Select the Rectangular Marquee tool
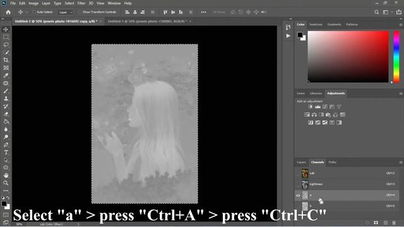Screen dimensions: 404x227 coord(6,37)
